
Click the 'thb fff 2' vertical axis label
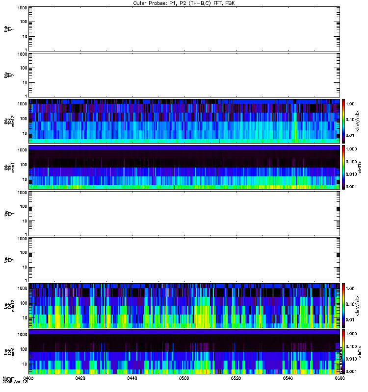(9, 75)
